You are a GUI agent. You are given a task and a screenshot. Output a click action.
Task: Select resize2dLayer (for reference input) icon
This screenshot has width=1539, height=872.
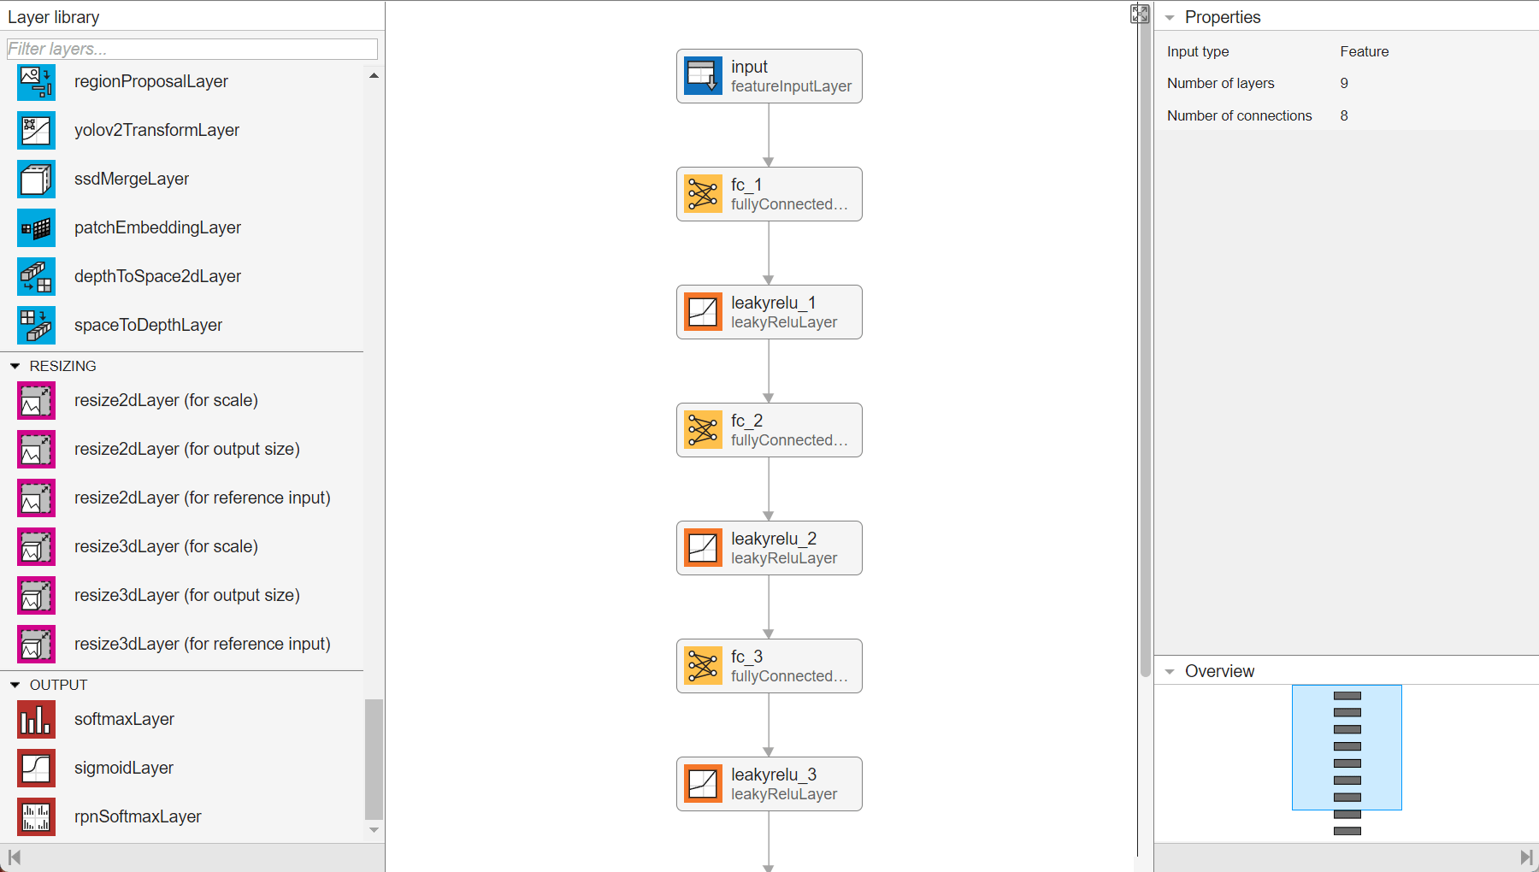36,498
